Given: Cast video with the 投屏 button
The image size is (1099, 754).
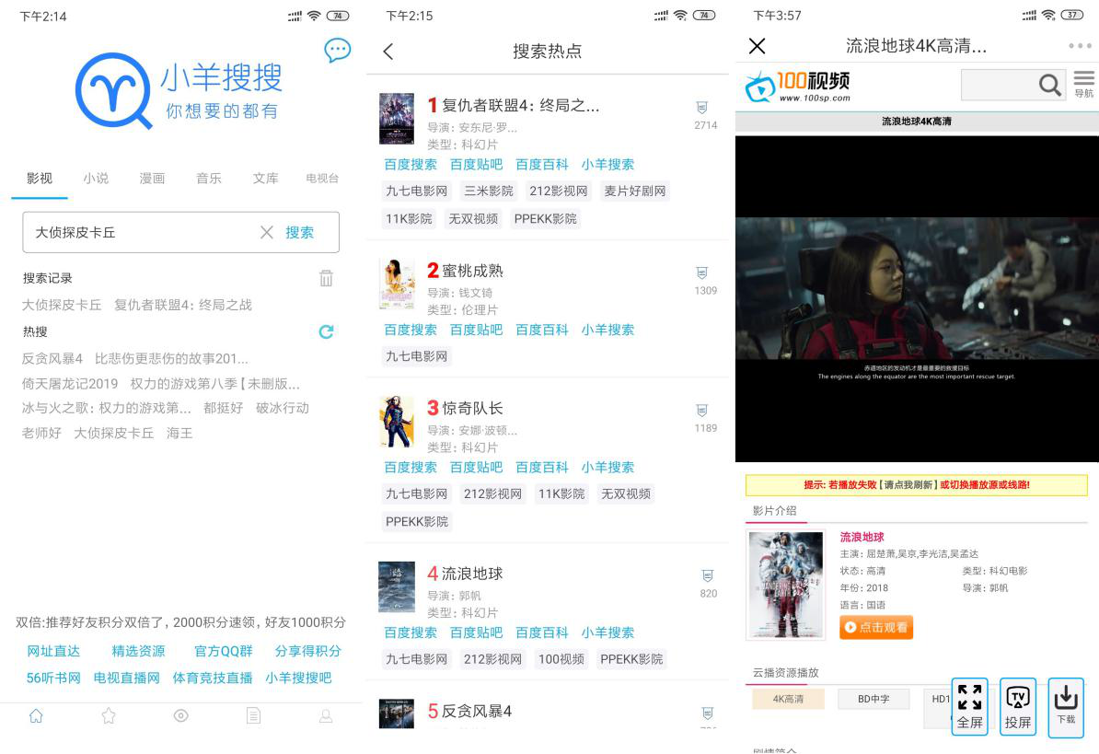Looking at the screenshot, I should click(x=1018, y=706).
